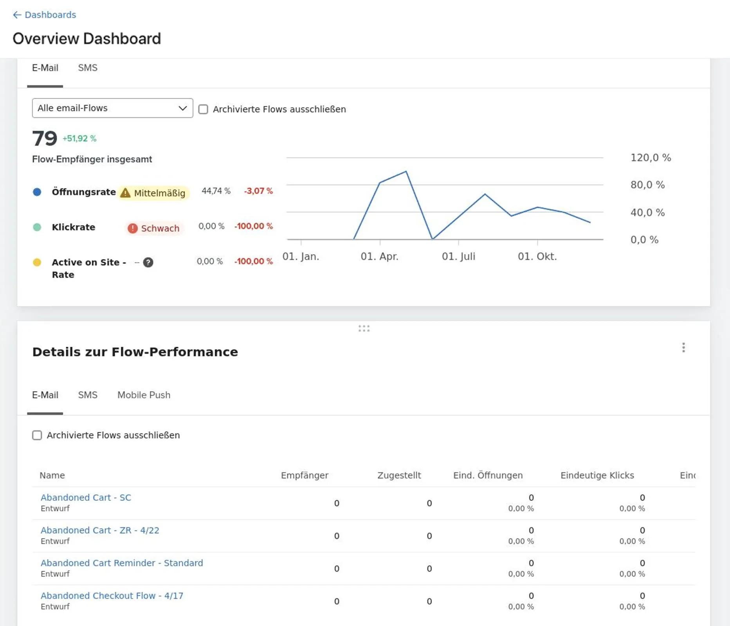
Task: Click the warning icon in Mittelmäßig badge
Action: click(125, 193)
